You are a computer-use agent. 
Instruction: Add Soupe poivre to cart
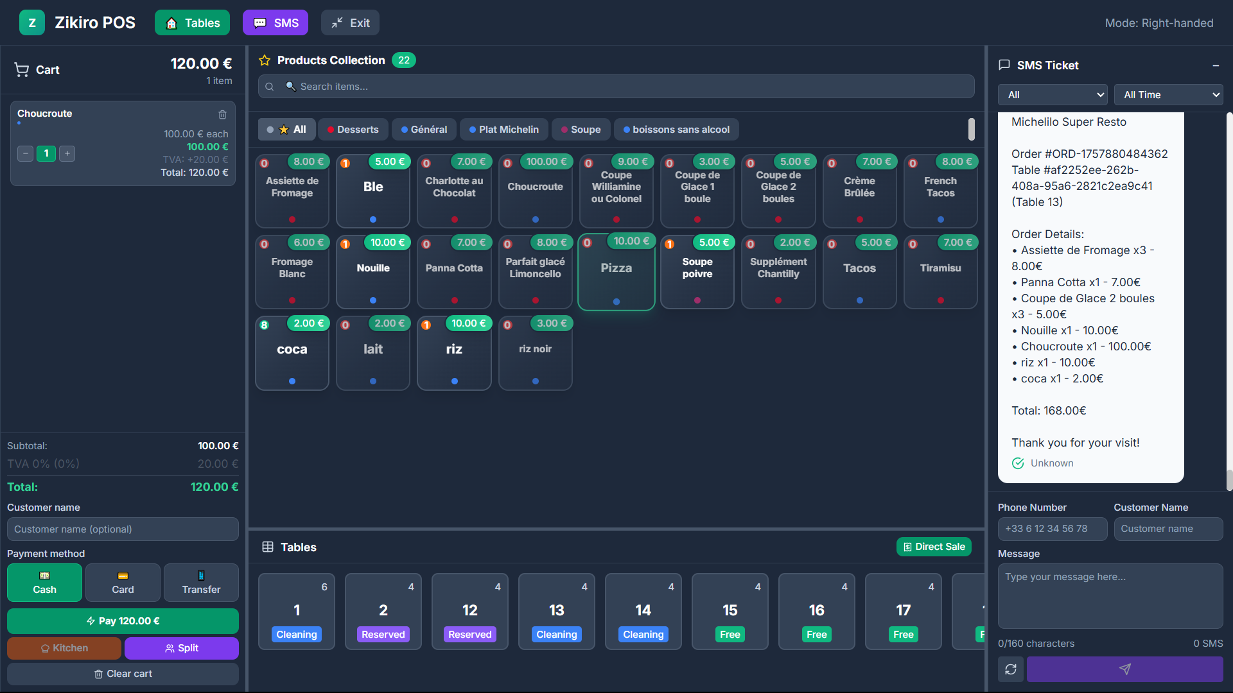point(697,272)
